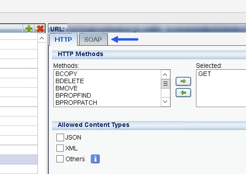
Task: Click the Methods list scrollbar thumb
Action: (x=166, y=84)
